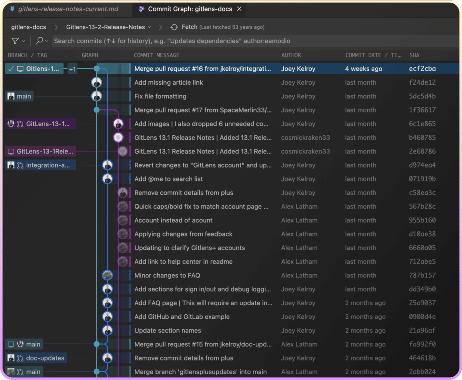Click author avatar on Add missing article link commit
This screenshot has height=380, width=462.
[x=97, y=82]
